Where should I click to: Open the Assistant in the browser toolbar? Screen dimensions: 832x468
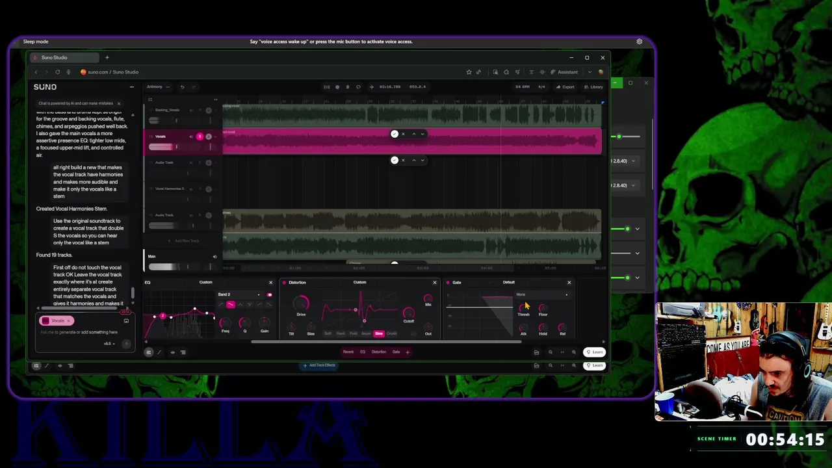[564, 72]
